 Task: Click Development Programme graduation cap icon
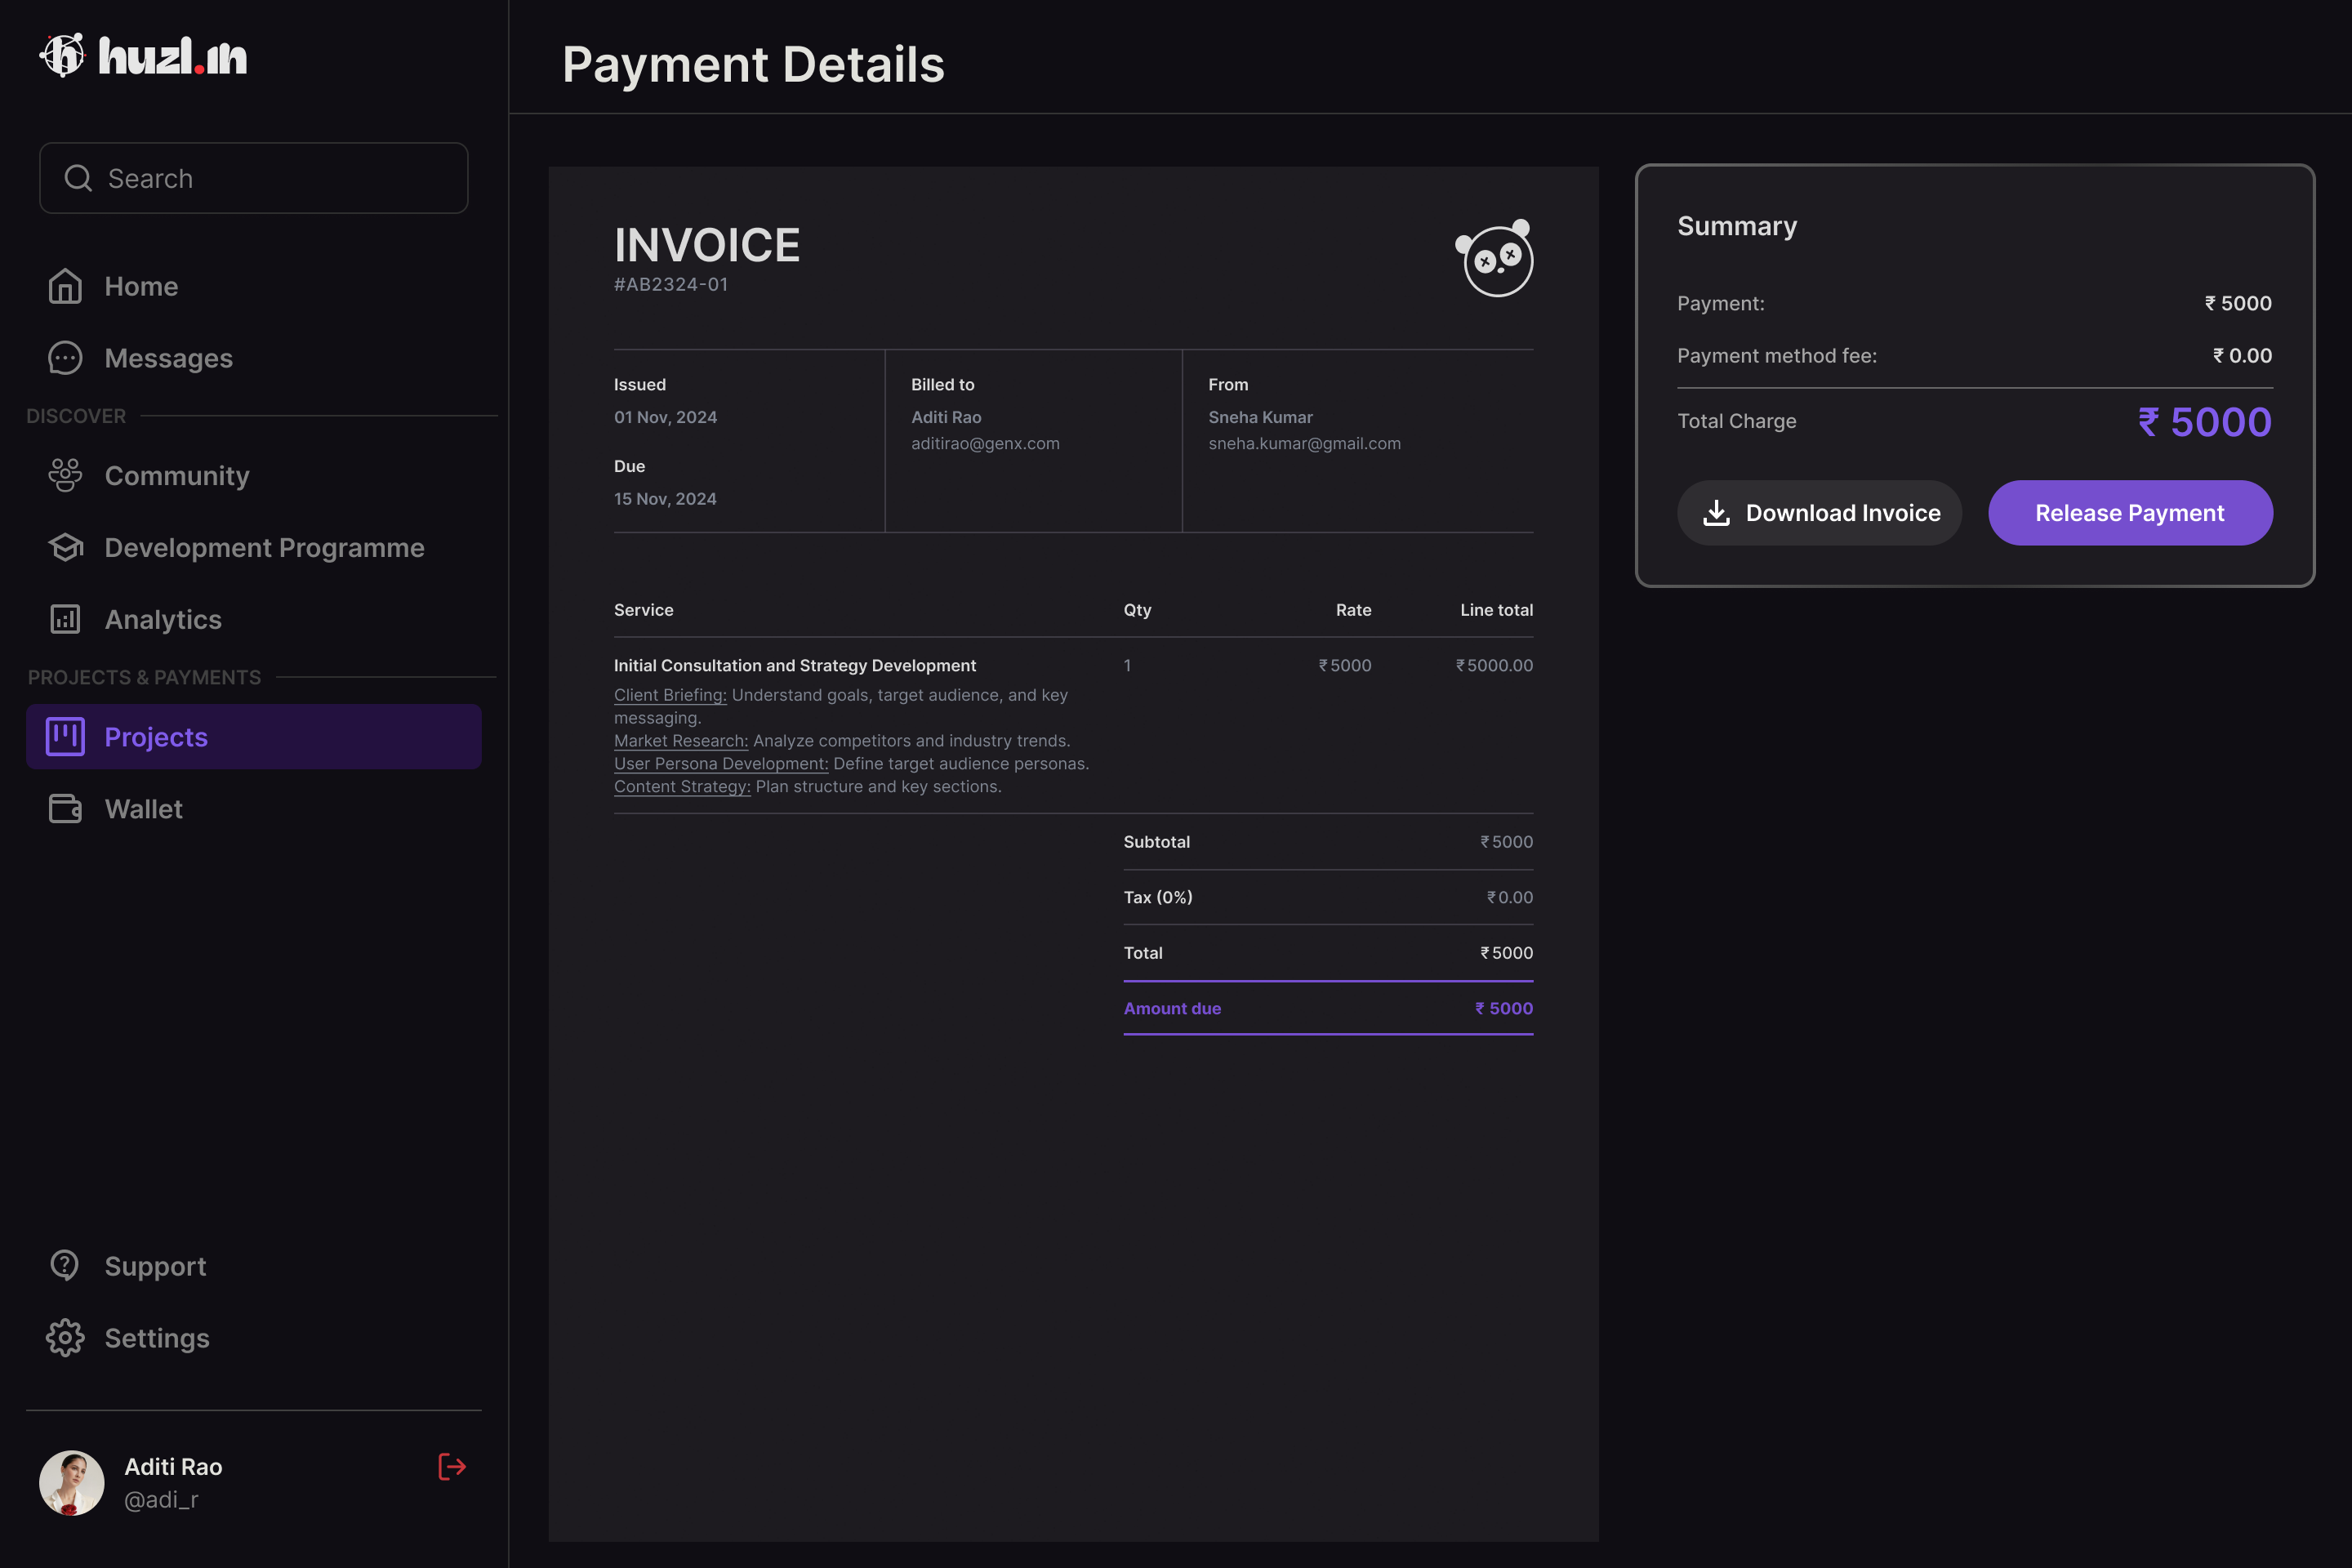pos(65,547)
